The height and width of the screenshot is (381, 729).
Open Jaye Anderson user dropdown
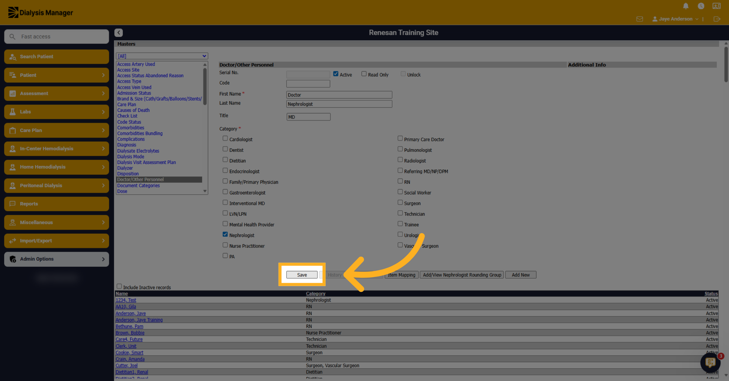675,19
